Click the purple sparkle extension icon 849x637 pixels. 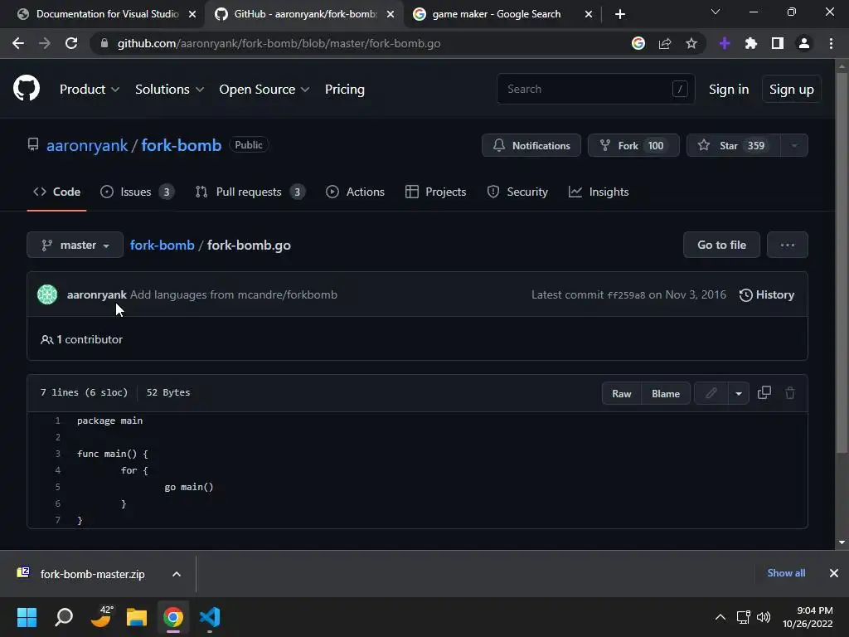tap(725, 43)
